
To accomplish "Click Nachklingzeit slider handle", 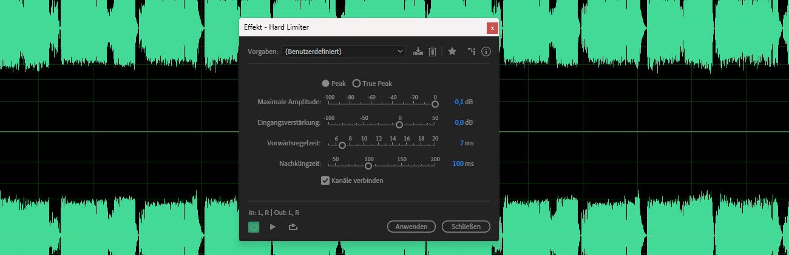I will pos(368,166).
